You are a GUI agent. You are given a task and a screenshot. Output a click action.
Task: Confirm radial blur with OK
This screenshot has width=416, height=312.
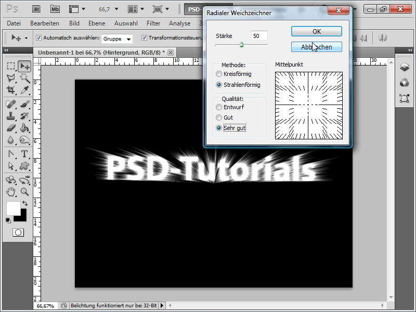point(317,31)
